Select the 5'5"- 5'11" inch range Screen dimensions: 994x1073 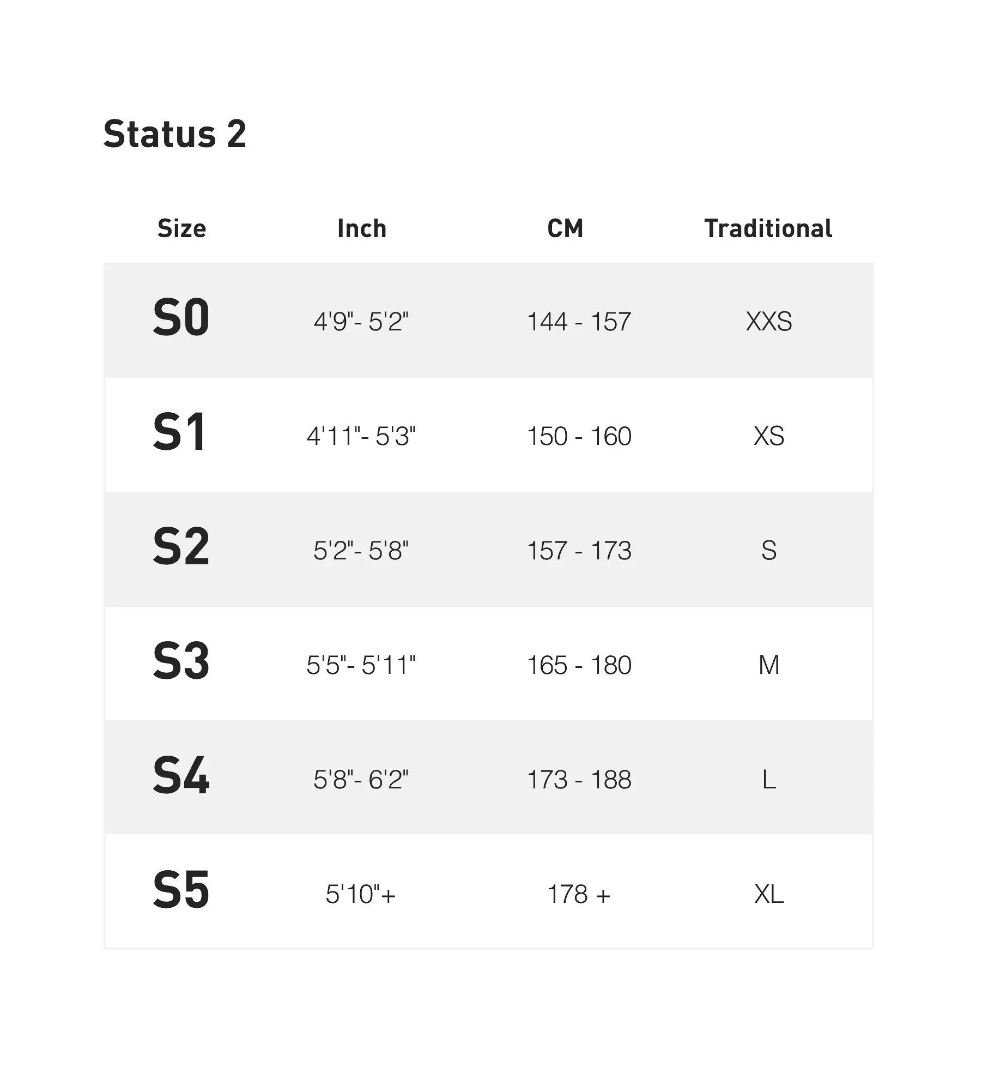pyautogui.click(x=361, y=665)
